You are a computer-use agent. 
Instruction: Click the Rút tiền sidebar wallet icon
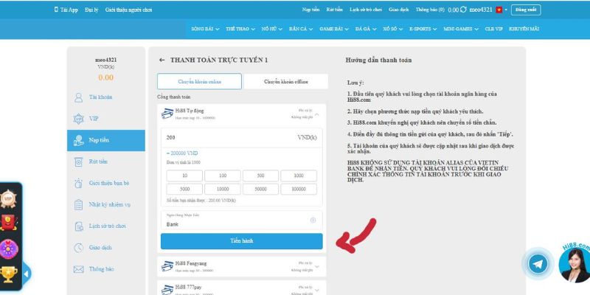point(80,162)
